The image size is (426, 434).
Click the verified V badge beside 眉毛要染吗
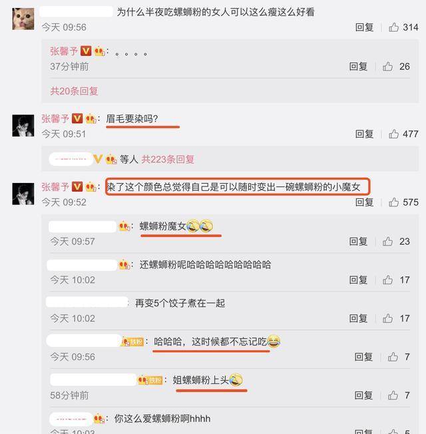click(x=77, y=118)
